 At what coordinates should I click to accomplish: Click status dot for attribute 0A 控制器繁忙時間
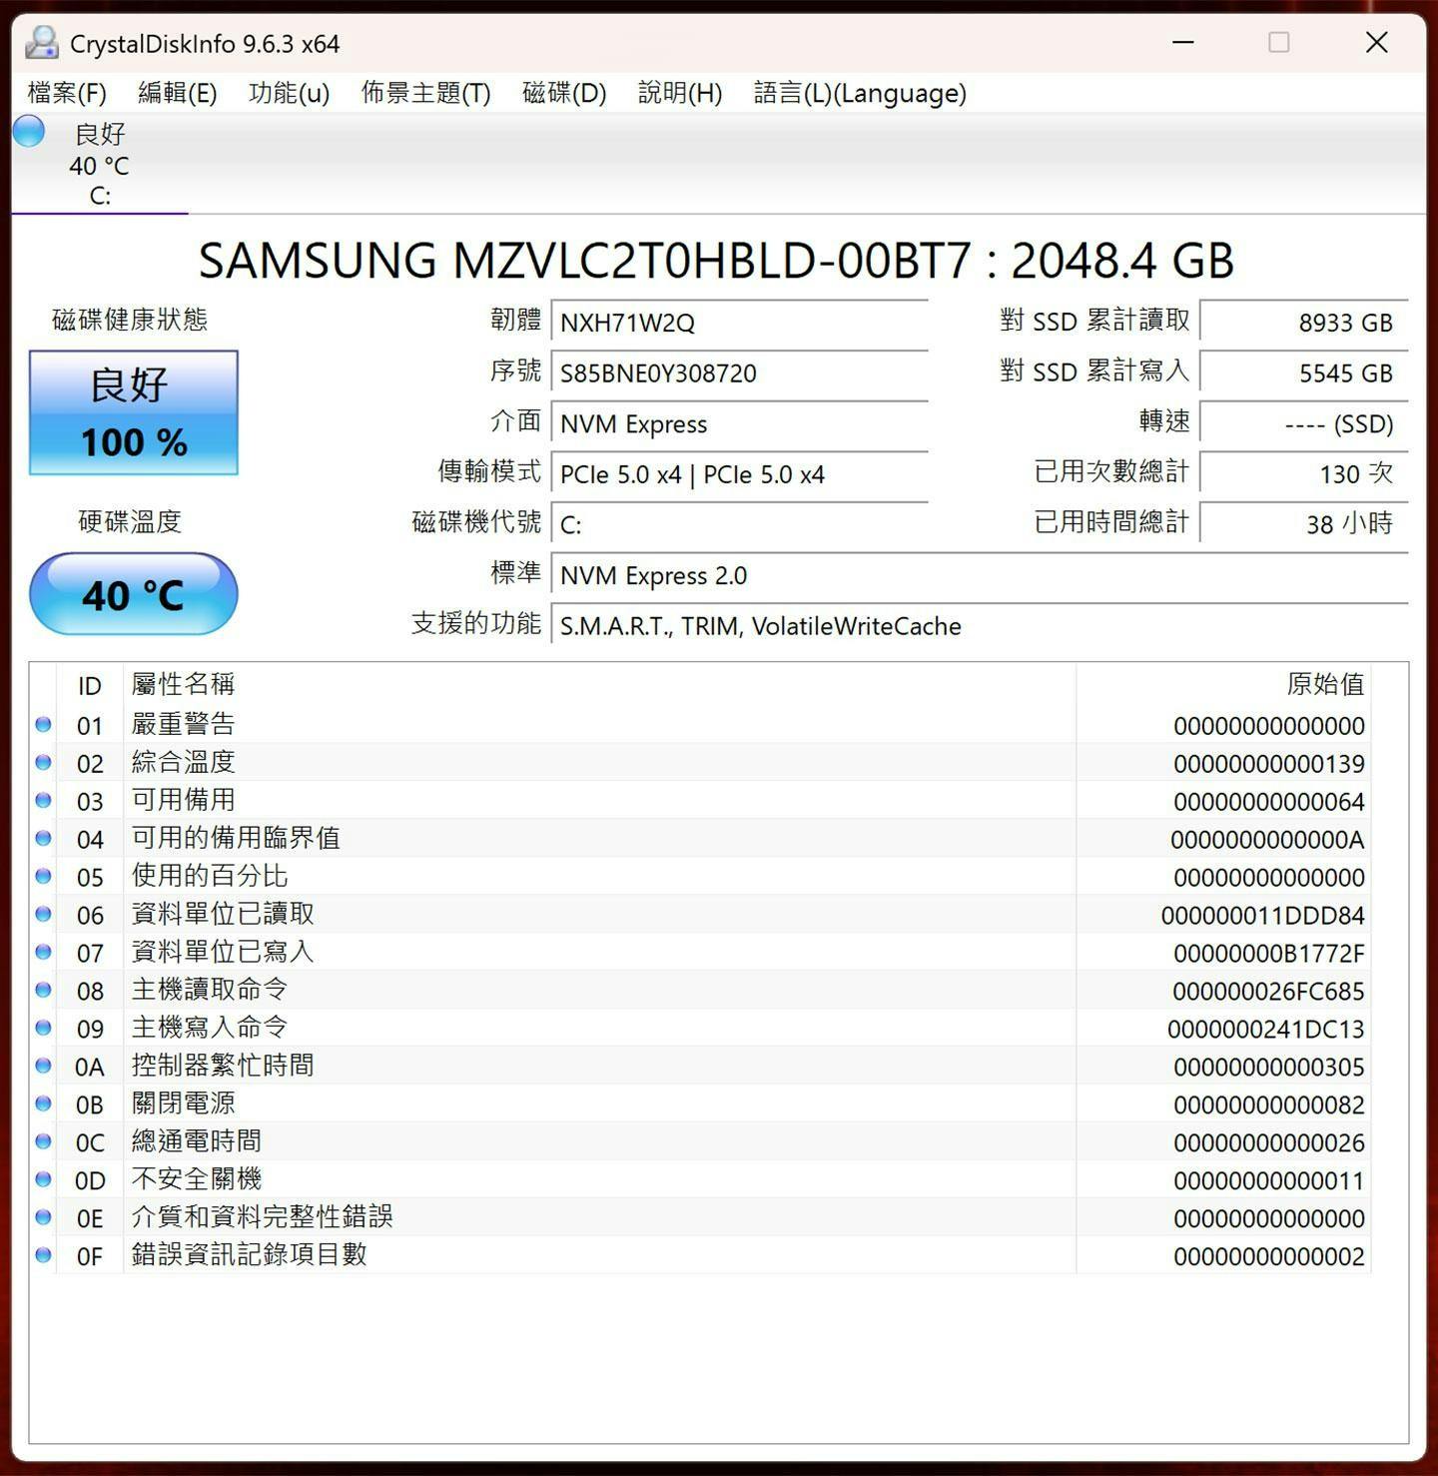[x=43, y=1066]
